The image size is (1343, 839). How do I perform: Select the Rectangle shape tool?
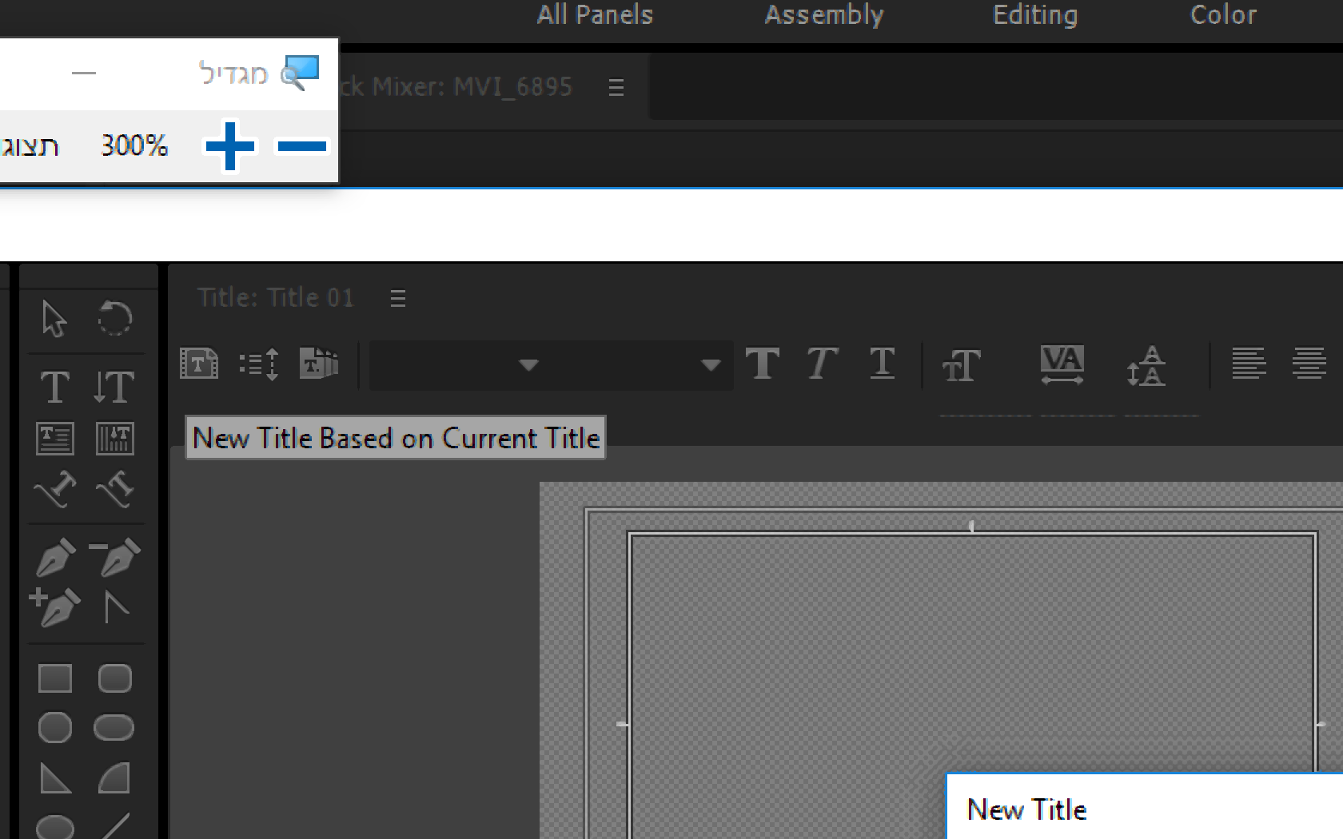(x=54, y=678)
